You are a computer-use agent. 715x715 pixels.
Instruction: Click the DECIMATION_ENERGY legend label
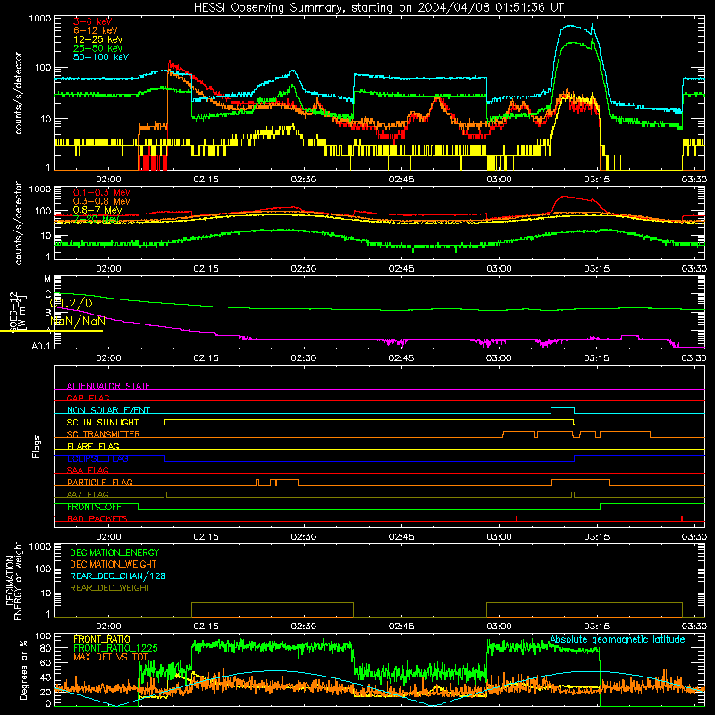[114, 552]
